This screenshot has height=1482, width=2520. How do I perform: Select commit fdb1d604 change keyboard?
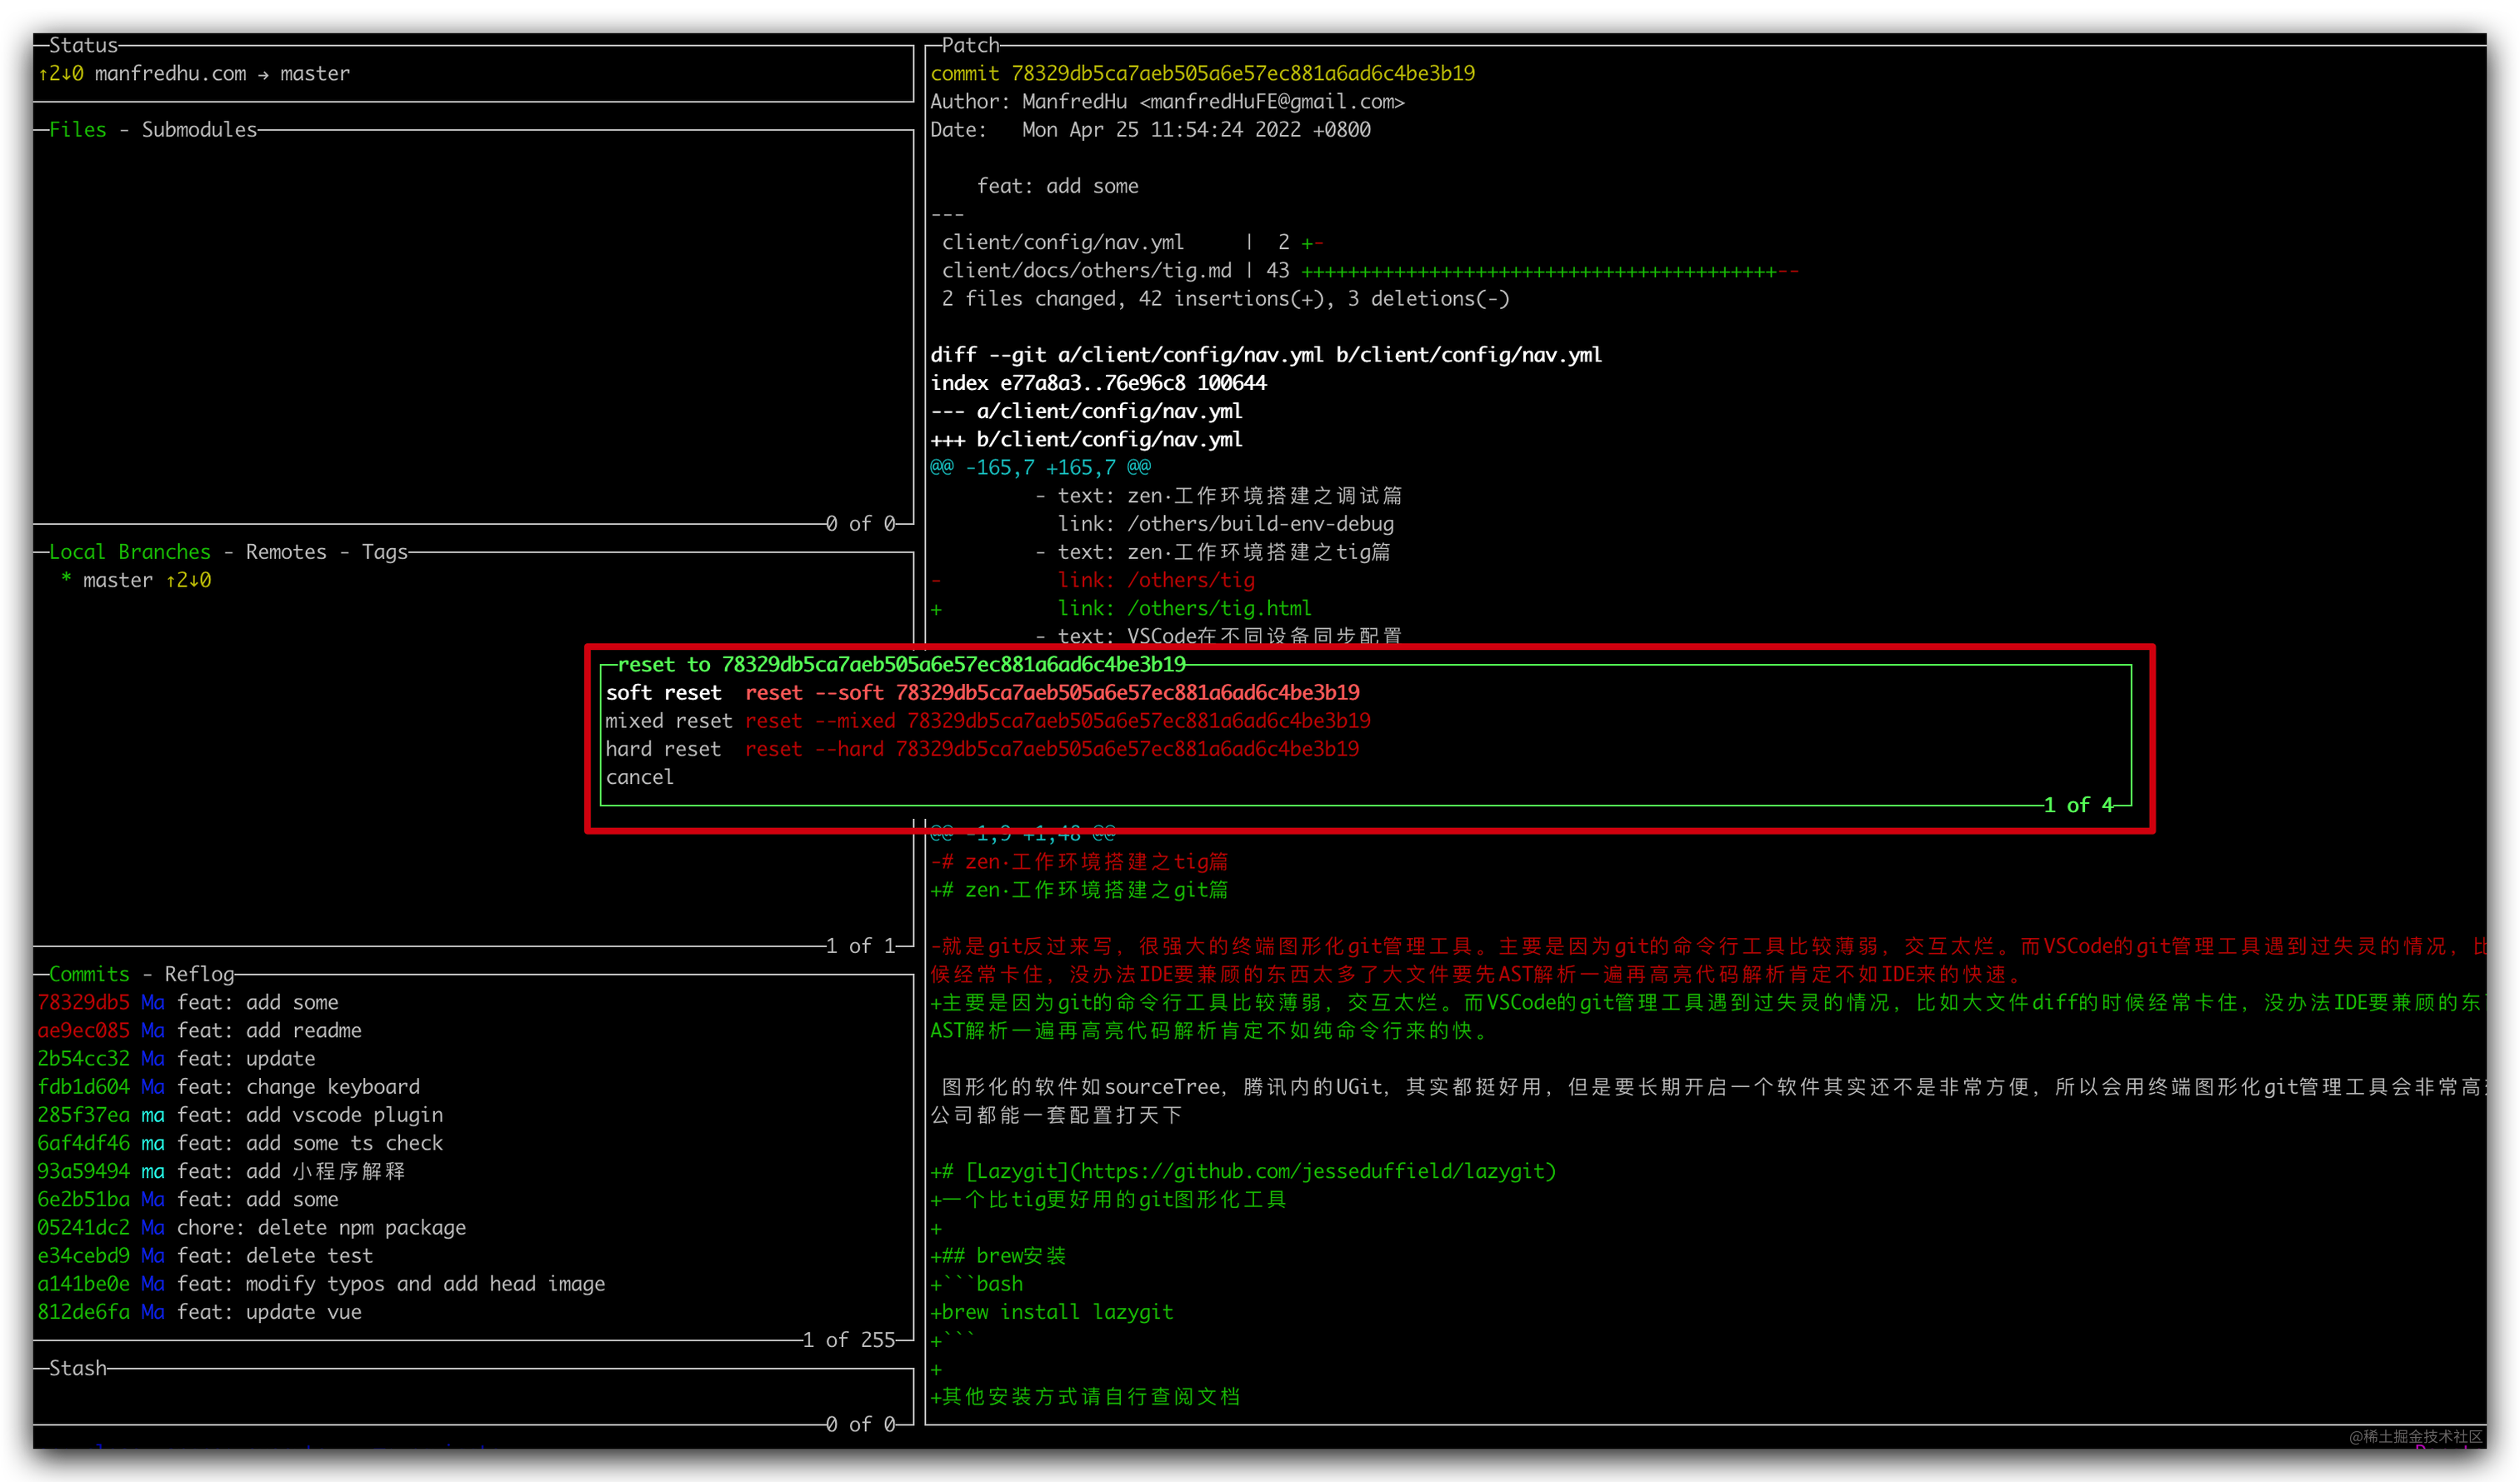230,1087
